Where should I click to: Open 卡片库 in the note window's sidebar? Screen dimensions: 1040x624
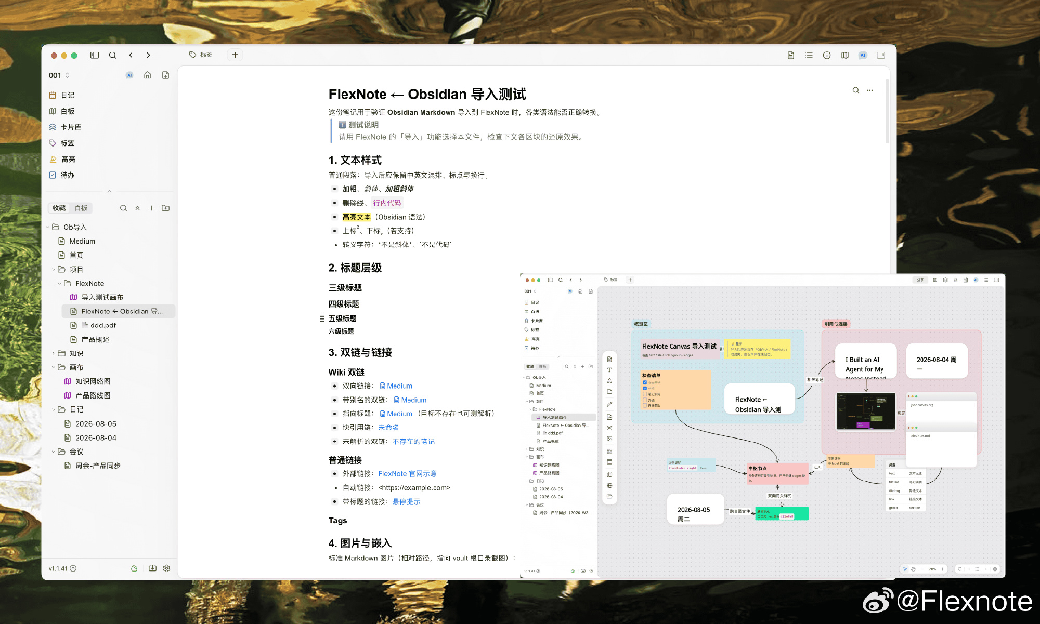(x=71, y=127)
